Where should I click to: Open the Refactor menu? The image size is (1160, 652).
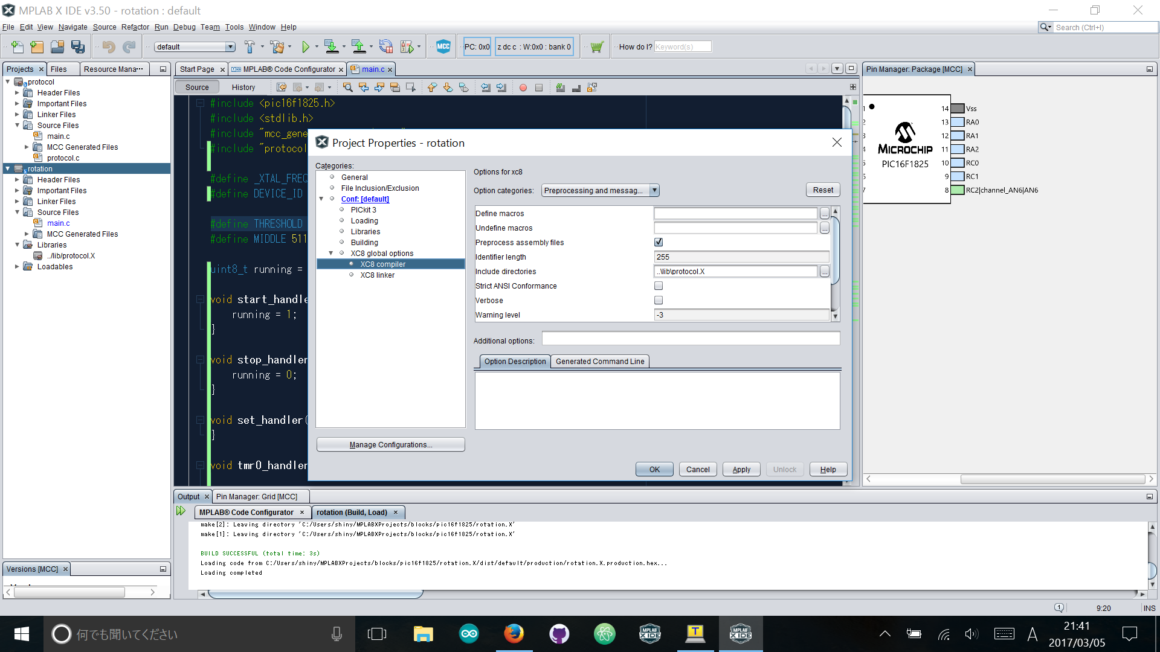pos(135,27)
